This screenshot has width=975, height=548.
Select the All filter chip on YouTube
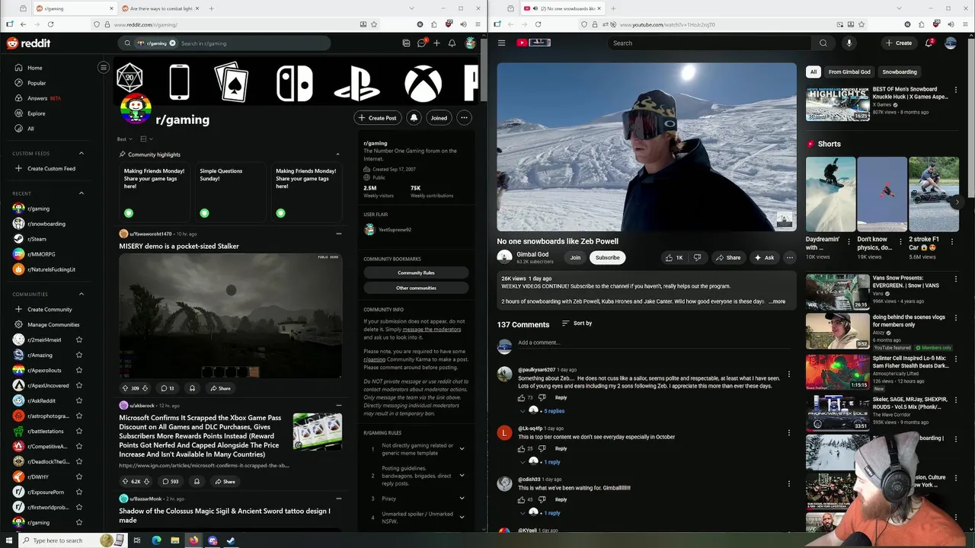814,72
